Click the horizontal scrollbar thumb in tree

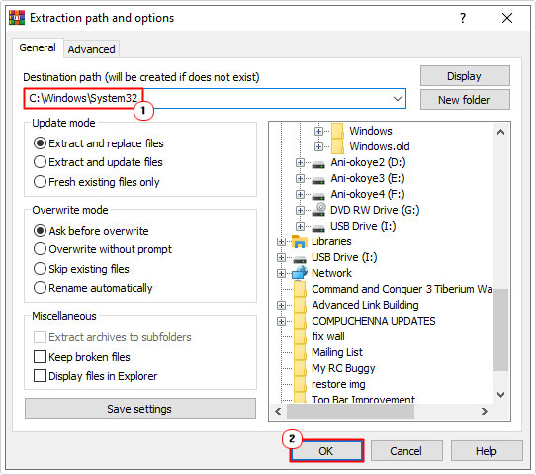[x=350, y=411]
